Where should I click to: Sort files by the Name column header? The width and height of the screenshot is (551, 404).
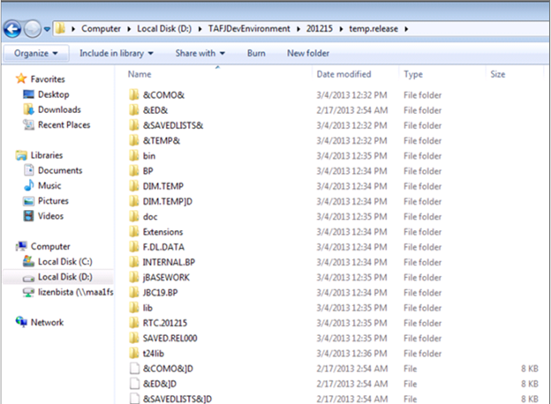coord(140,75)
